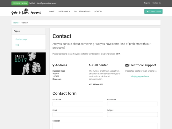Click the Register link in top bar
Viewport: 172px width, 129px height.
pyautogui.click(x=147, y=3)
